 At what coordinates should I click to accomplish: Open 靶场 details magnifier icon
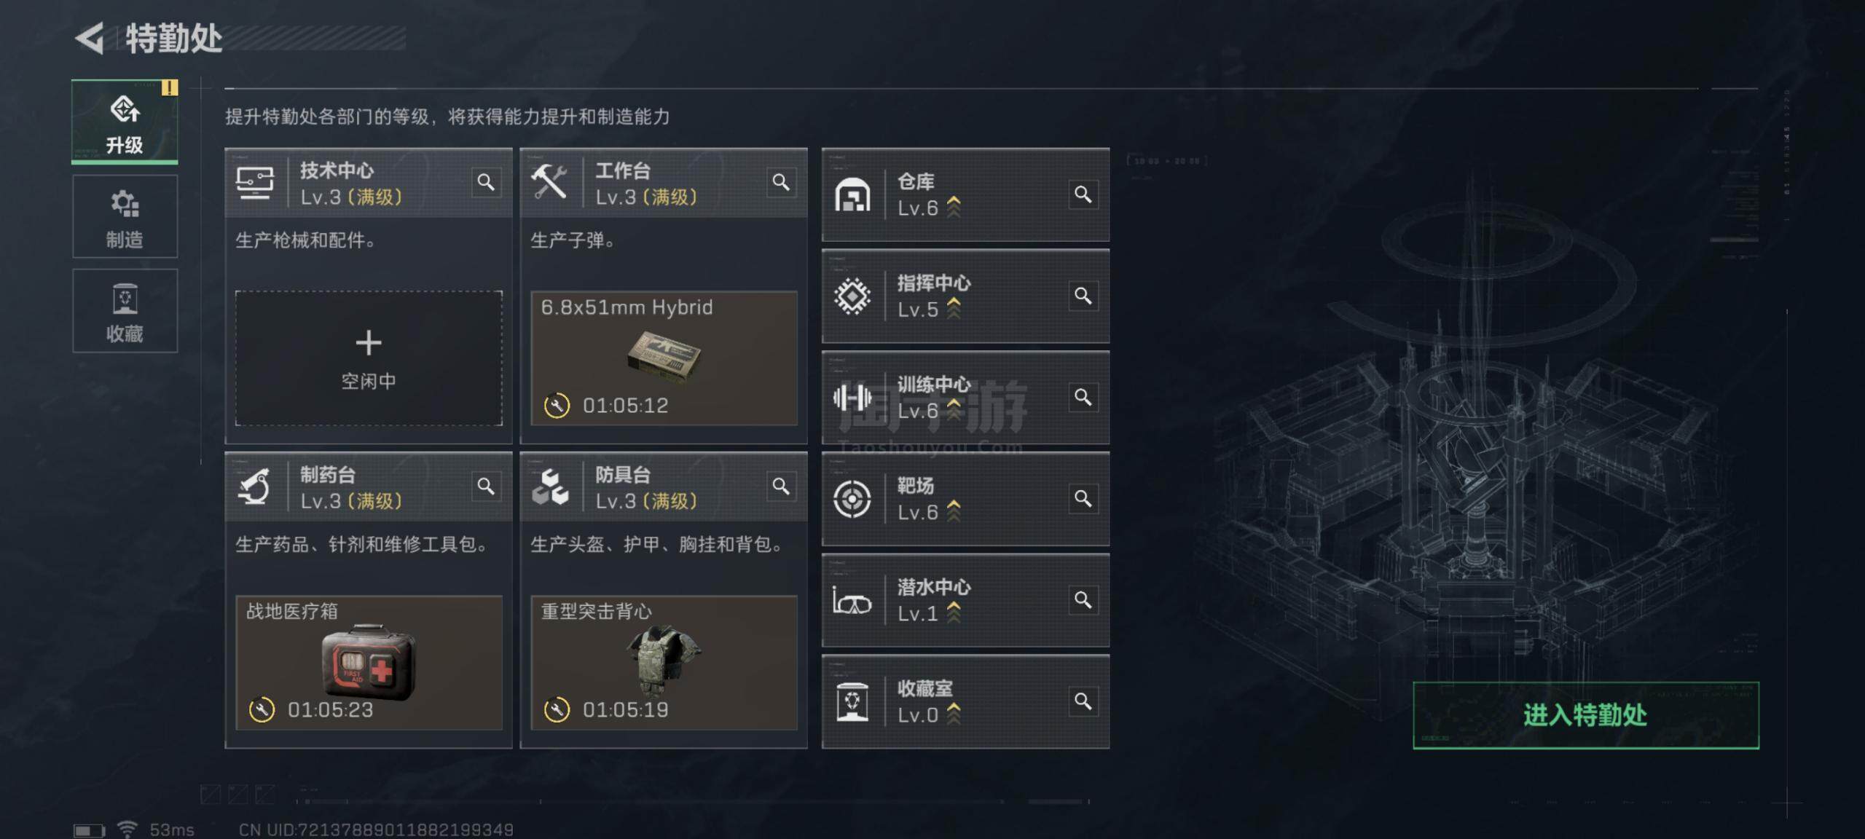click(1083, 498)
